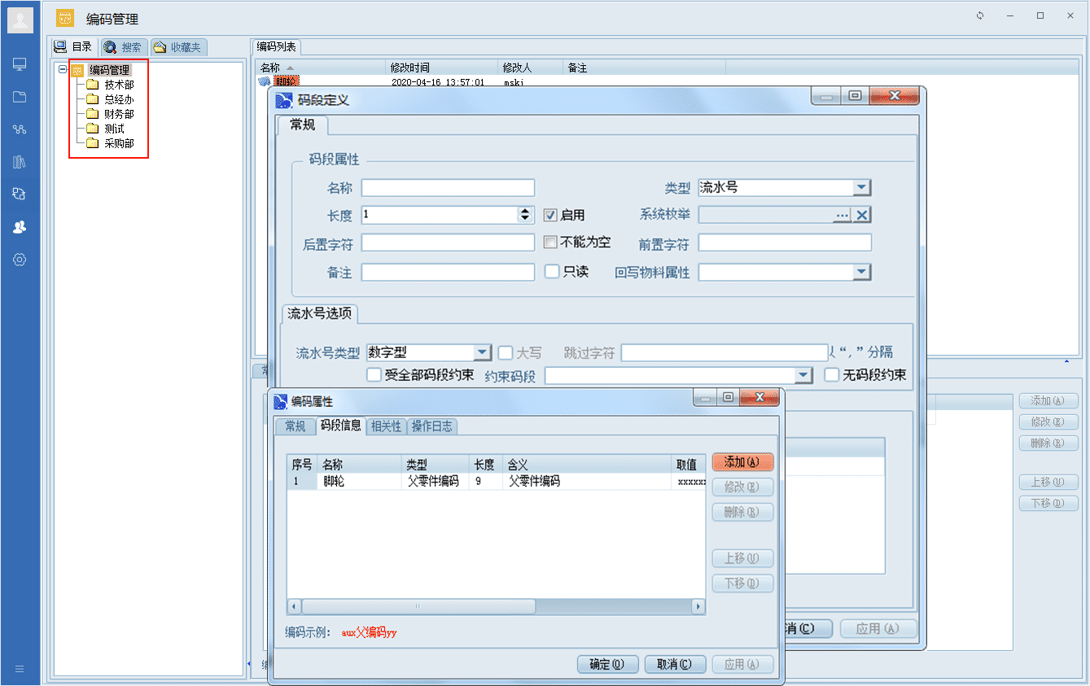Click the 名称 input field
This screenshot has width=1090, height=686.
tap(448, 188)
